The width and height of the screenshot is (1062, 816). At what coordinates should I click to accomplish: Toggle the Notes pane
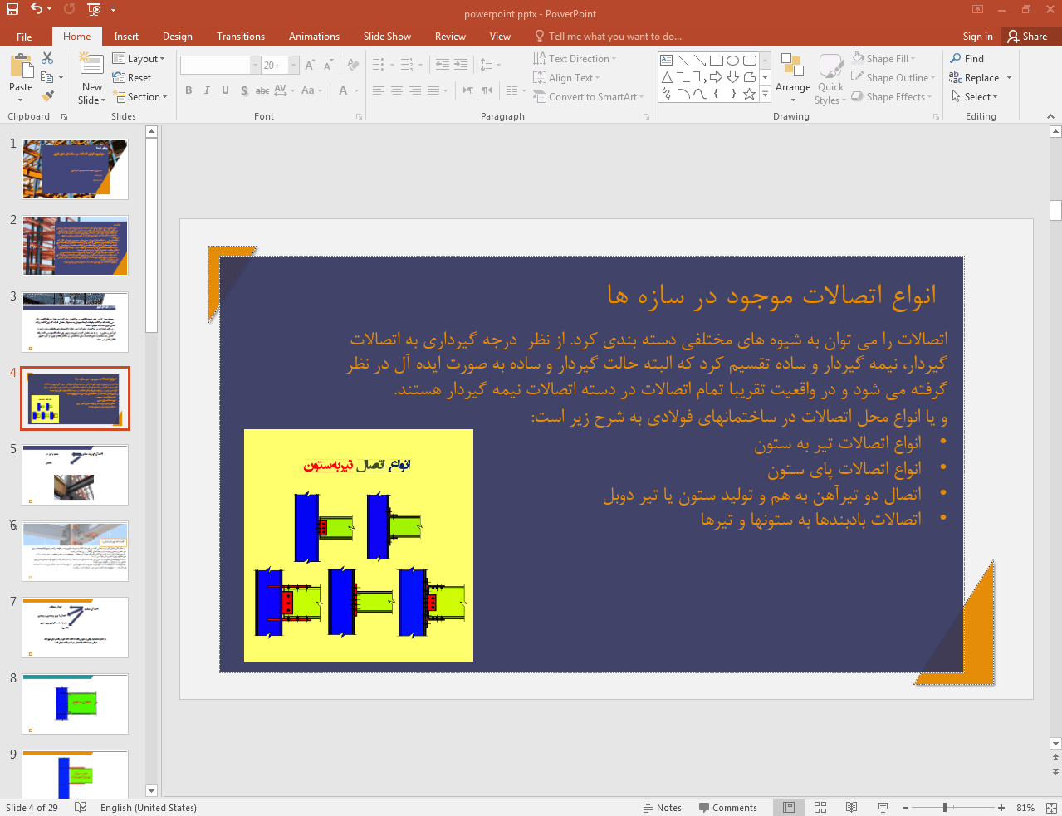[662, 808]
